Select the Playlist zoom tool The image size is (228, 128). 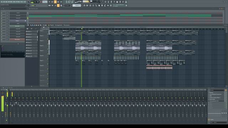pyautogui.click(x=44, y=25)
